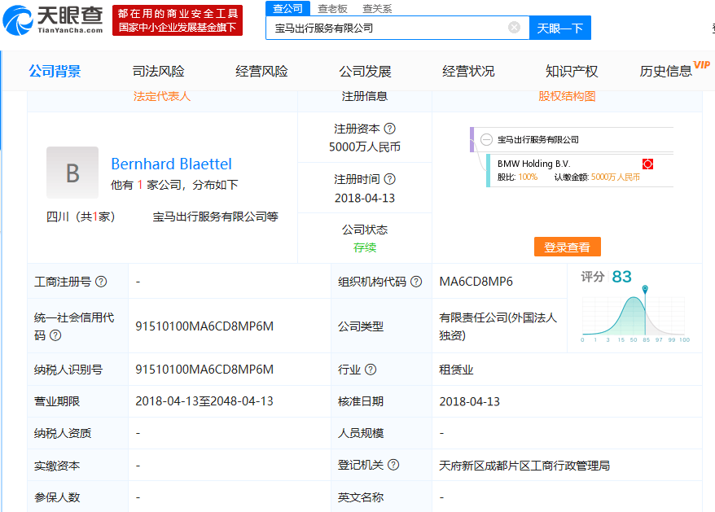Click the help icon beside 行业
Image resolution: width=715 pixels, height=512 pixels.
[371, 370]
